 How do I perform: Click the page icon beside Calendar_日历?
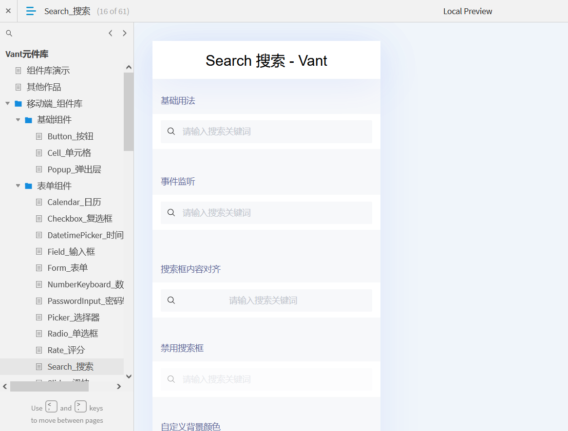click(x=39, y=202)
